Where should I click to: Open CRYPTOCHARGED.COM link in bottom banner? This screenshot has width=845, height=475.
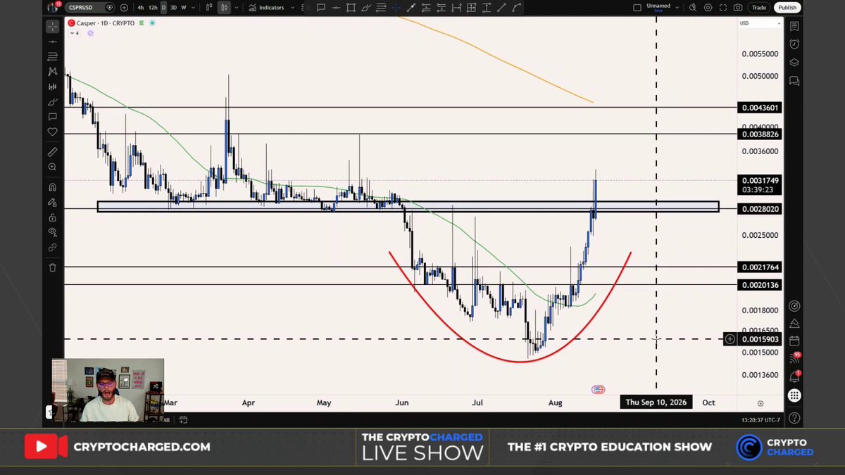tap(142, 447)
